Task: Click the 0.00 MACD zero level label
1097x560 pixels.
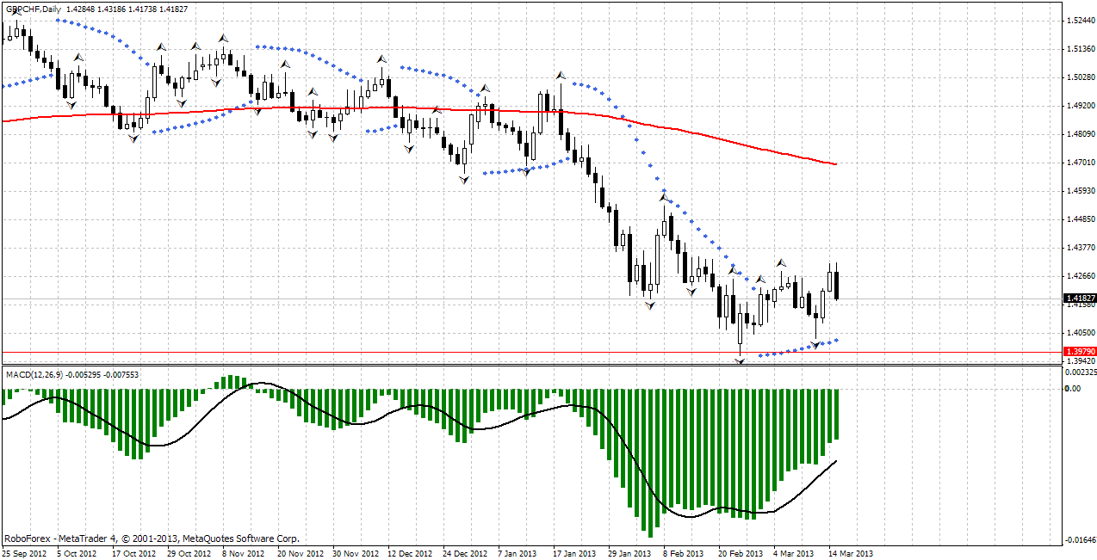Action: (1075, 389)
